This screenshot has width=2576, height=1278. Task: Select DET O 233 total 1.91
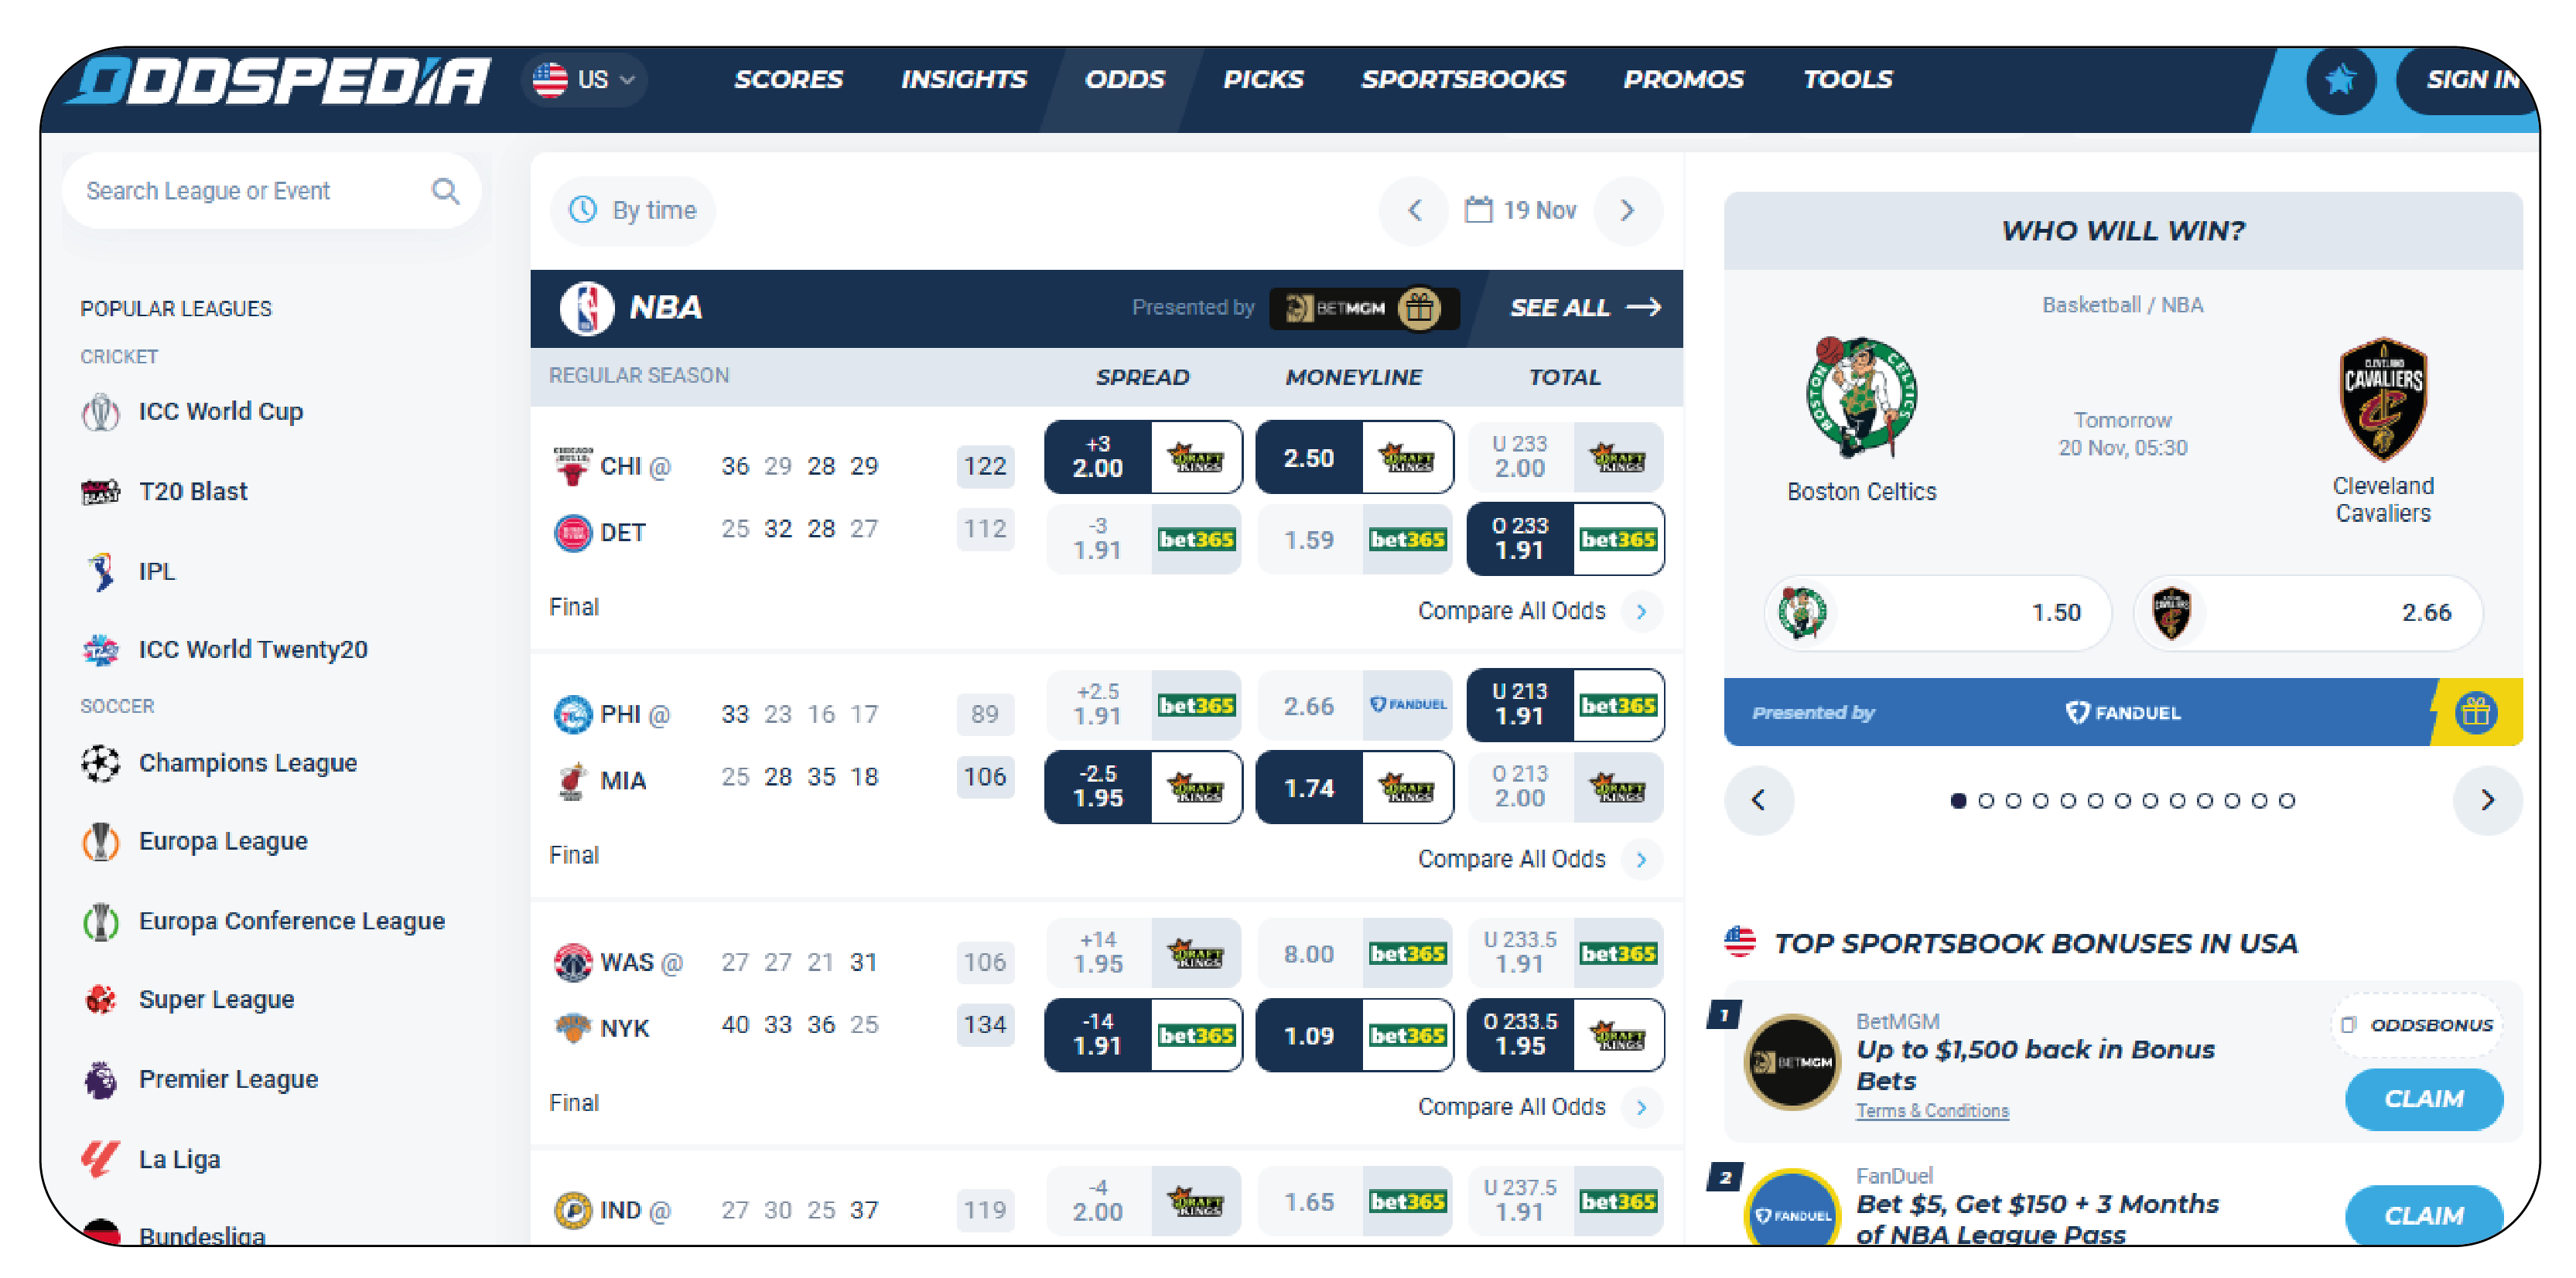pyautogui.click(x=1565, y=540)
